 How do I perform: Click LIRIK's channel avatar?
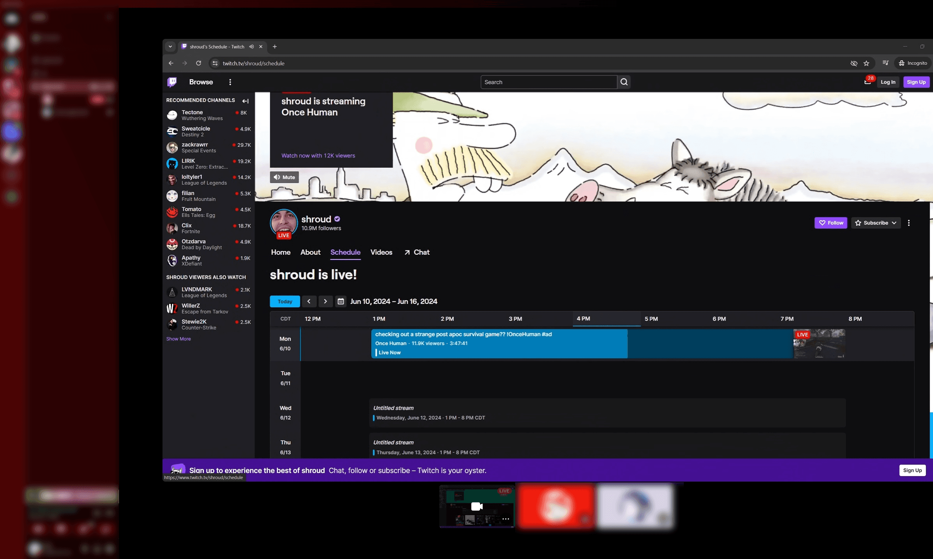[172, 164]
